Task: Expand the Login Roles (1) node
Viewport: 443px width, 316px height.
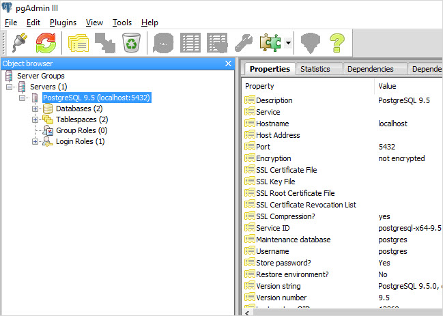Action: coord(35,141)
